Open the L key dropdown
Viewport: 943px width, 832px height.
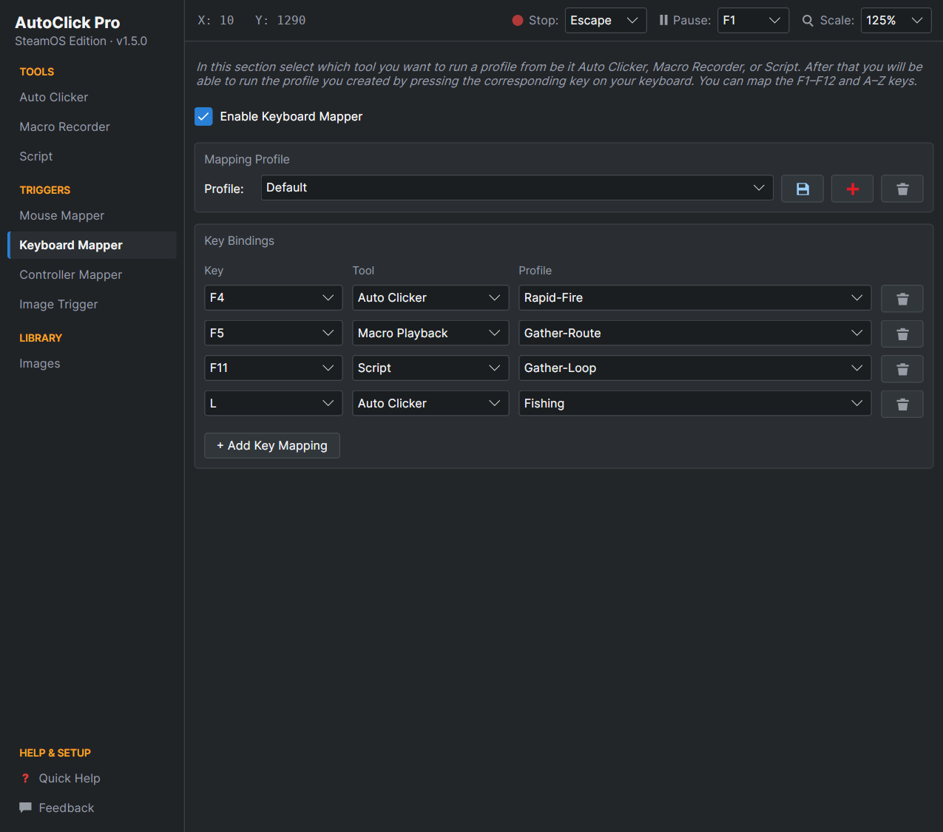(273, 403)
